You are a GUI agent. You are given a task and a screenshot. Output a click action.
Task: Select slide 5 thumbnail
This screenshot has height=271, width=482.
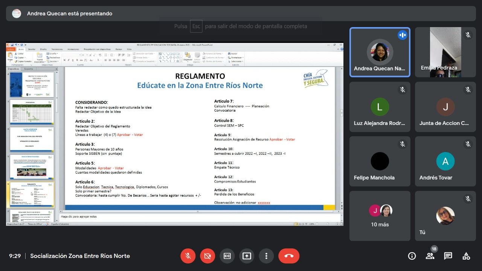click(x=32, y=167)
